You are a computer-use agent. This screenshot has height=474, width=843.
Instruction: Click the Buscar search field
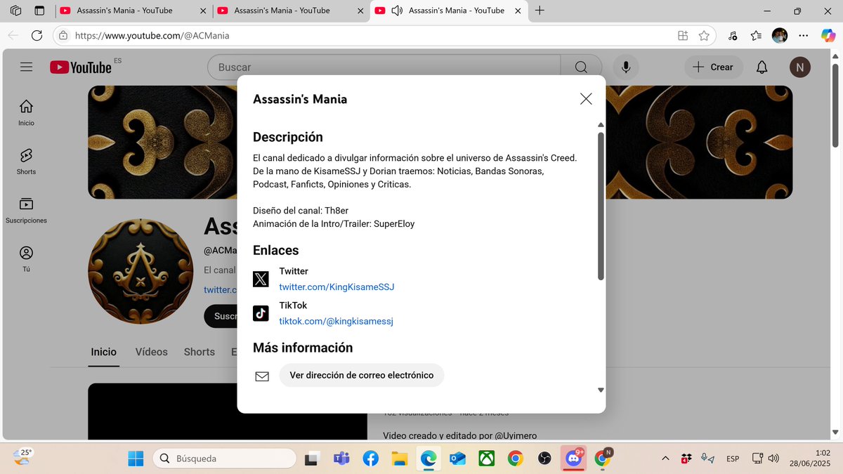click(384, 67)
